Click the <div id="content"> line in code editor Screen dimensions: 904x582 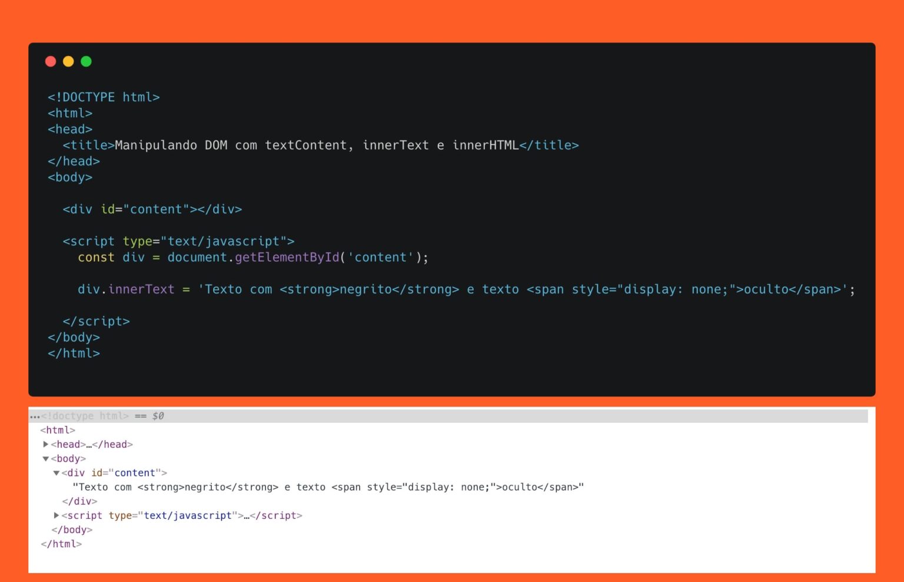150,209
